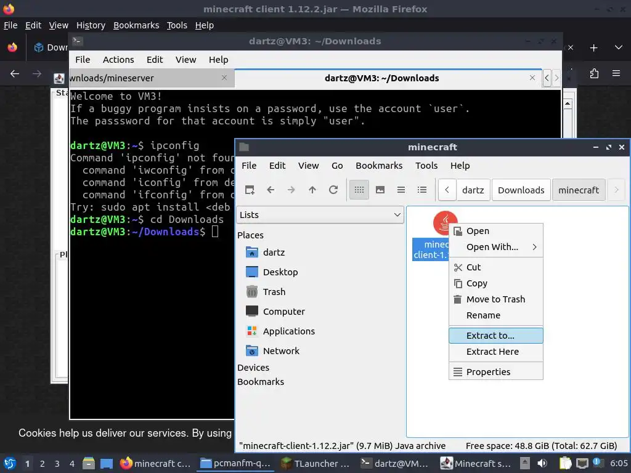Open Firefox hamburger application menu

point(616,73)
